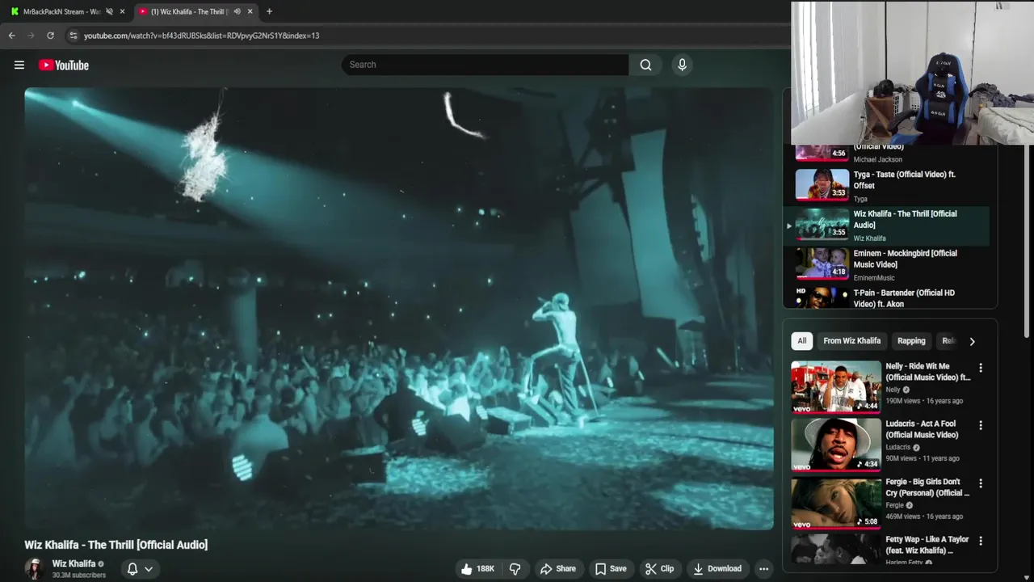
Task: Click the browser back arrow
Action: coord(11,36)
